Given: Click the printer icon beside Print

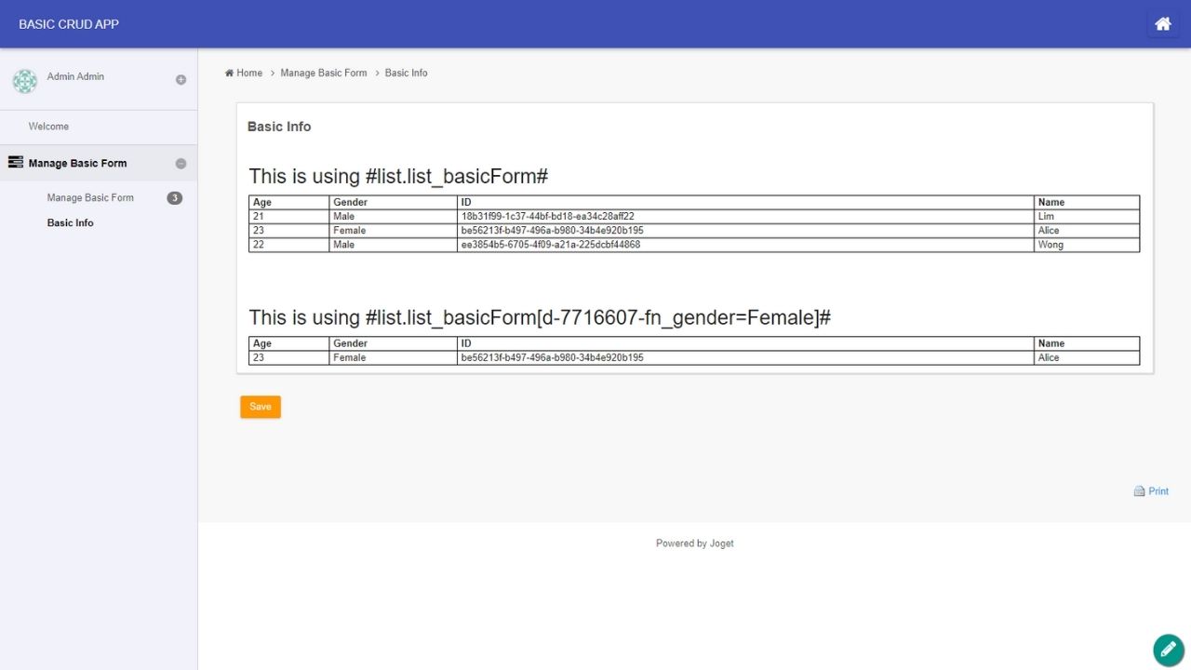Looking at the screenshot, I should pyautogui.click(x=1139, y=491).
